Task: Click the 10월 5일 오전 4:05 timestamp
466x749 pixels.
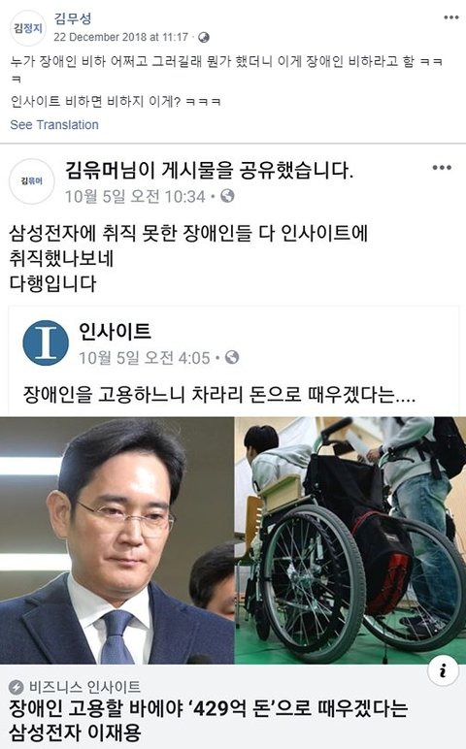Action: tap(145, 358)
